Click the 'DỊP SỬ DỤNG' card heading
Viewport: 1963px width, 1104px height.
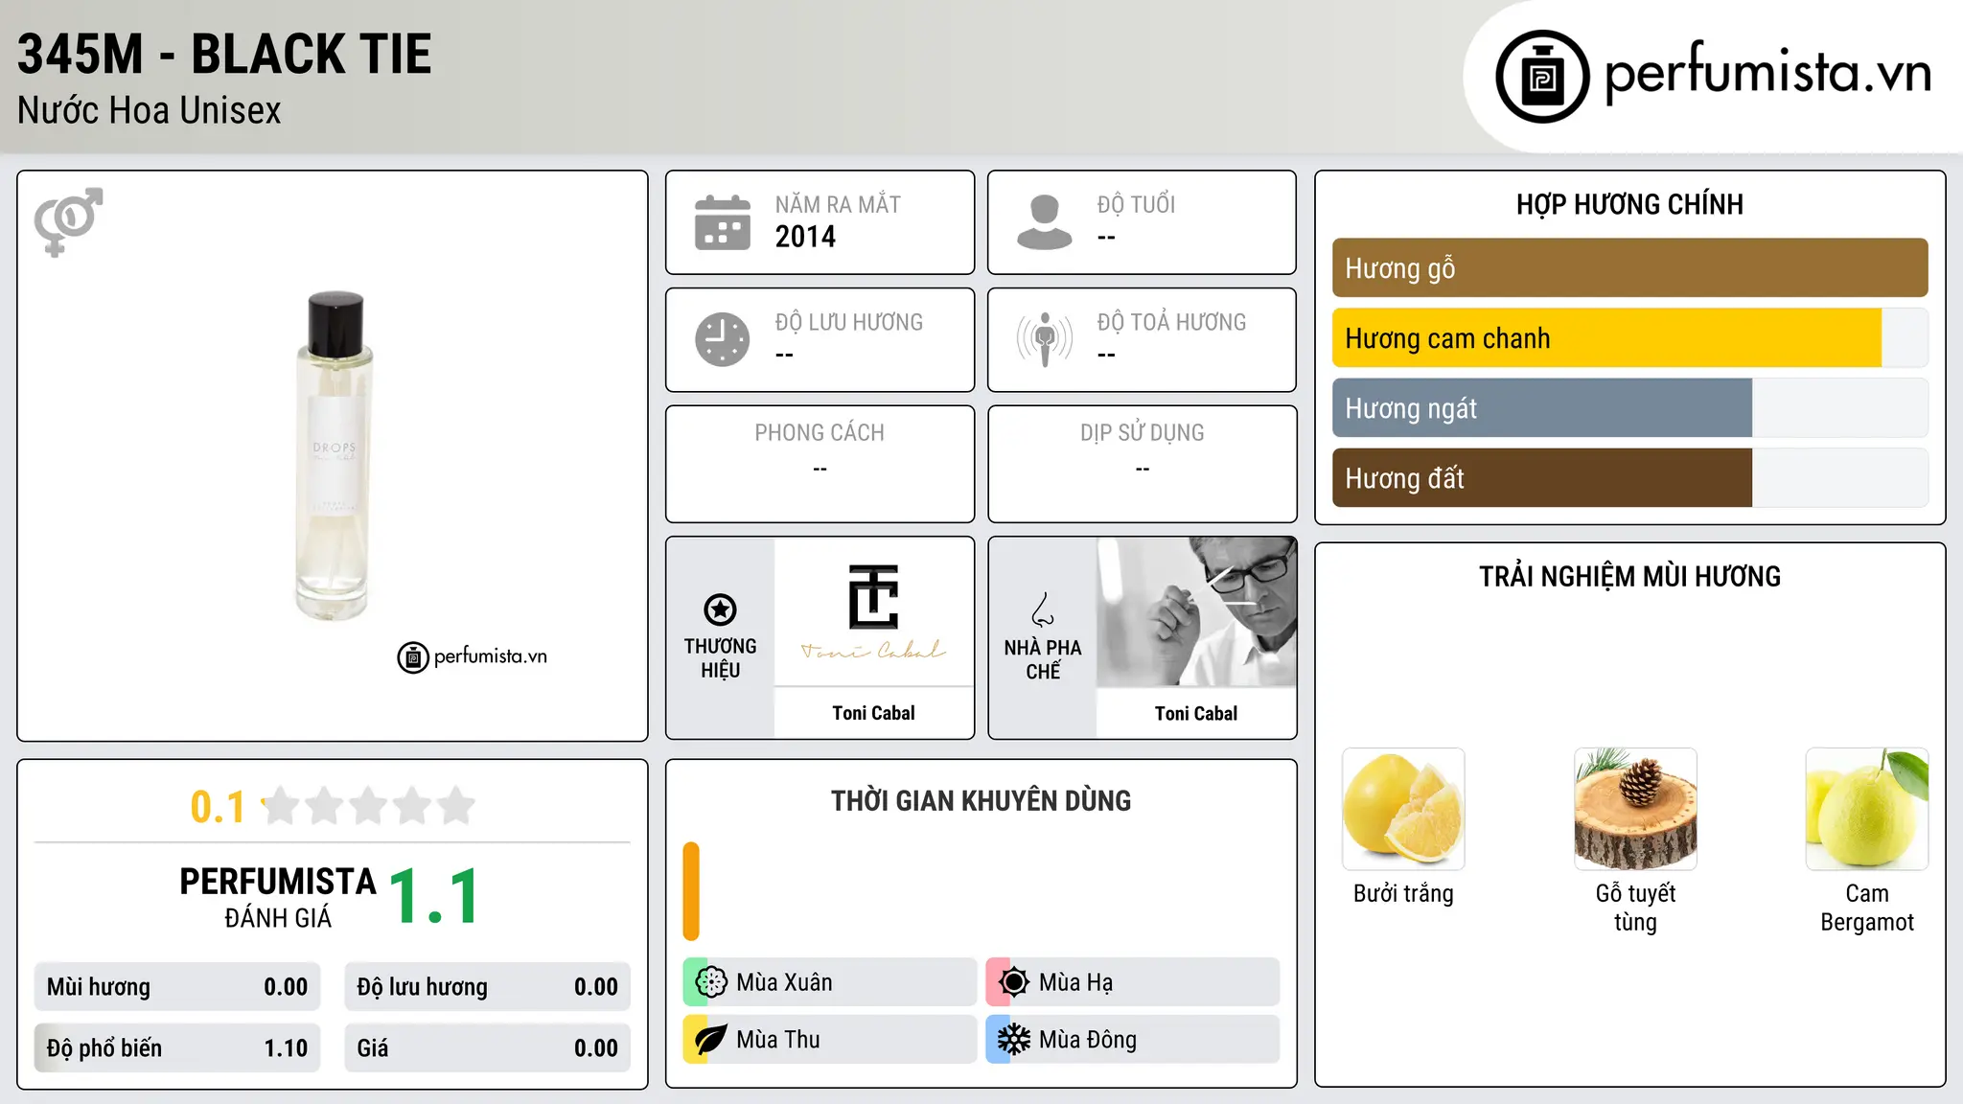coord(1142,433)
